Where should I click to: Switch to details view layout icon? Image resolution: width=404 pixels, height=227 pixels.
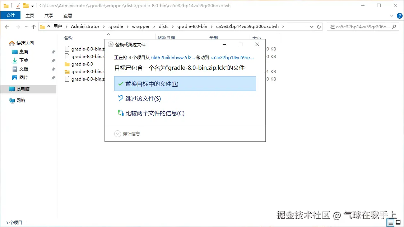(391, 222)
